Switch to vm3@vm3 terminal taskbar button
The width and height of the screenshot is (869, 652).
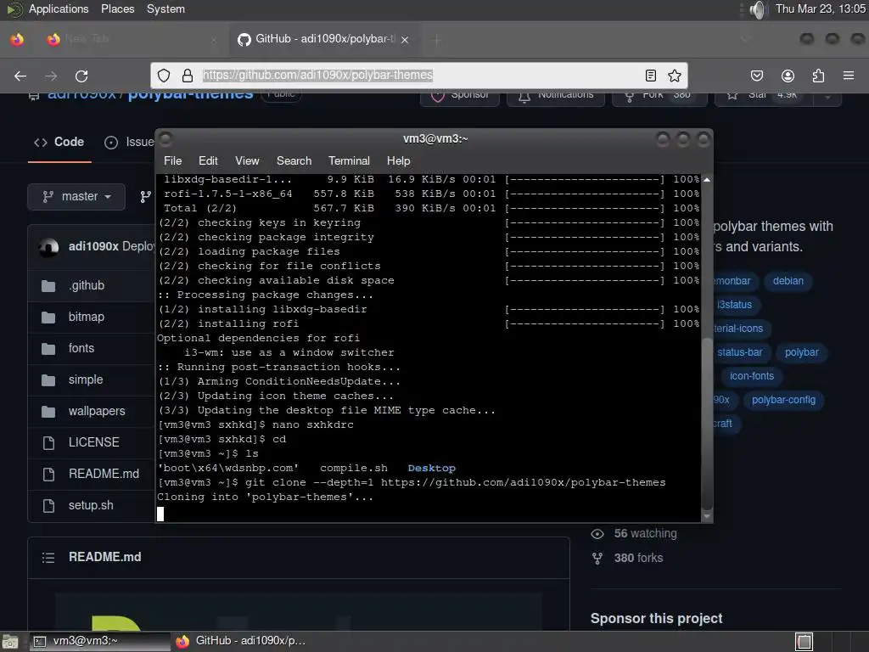point(98,642)
